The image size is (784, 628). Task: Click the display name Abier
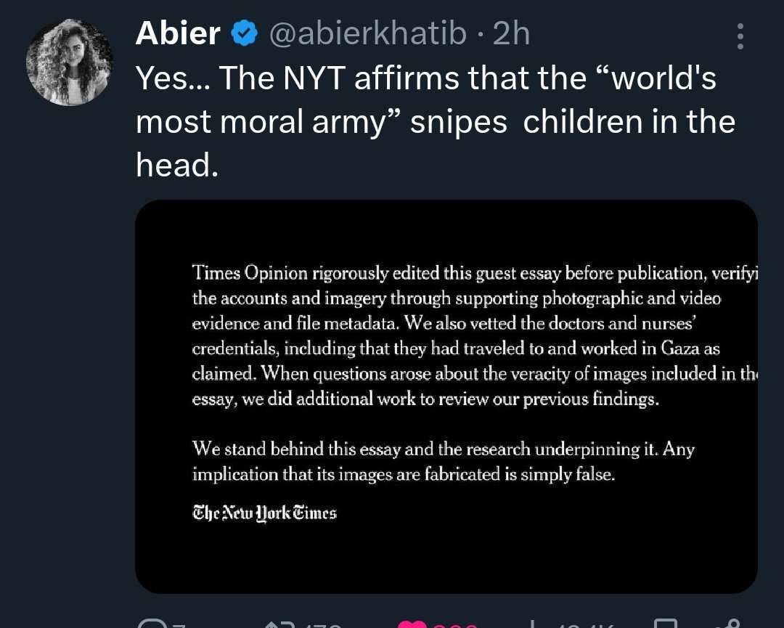tap(178, 34)
